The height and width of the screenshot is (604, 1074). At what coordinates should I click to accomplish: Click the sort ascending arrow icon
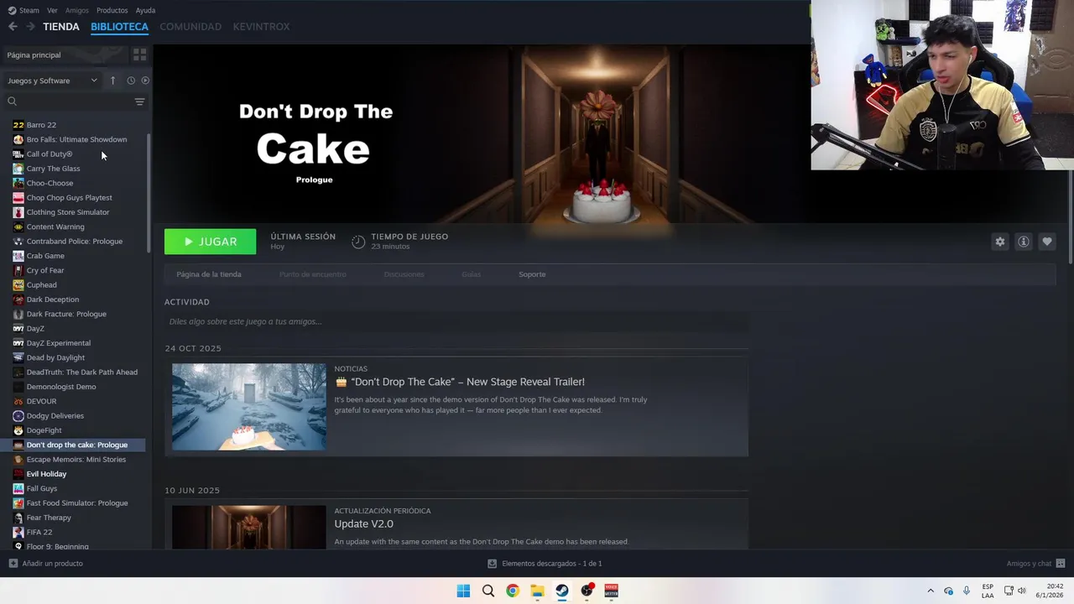[x=112, y=81]
